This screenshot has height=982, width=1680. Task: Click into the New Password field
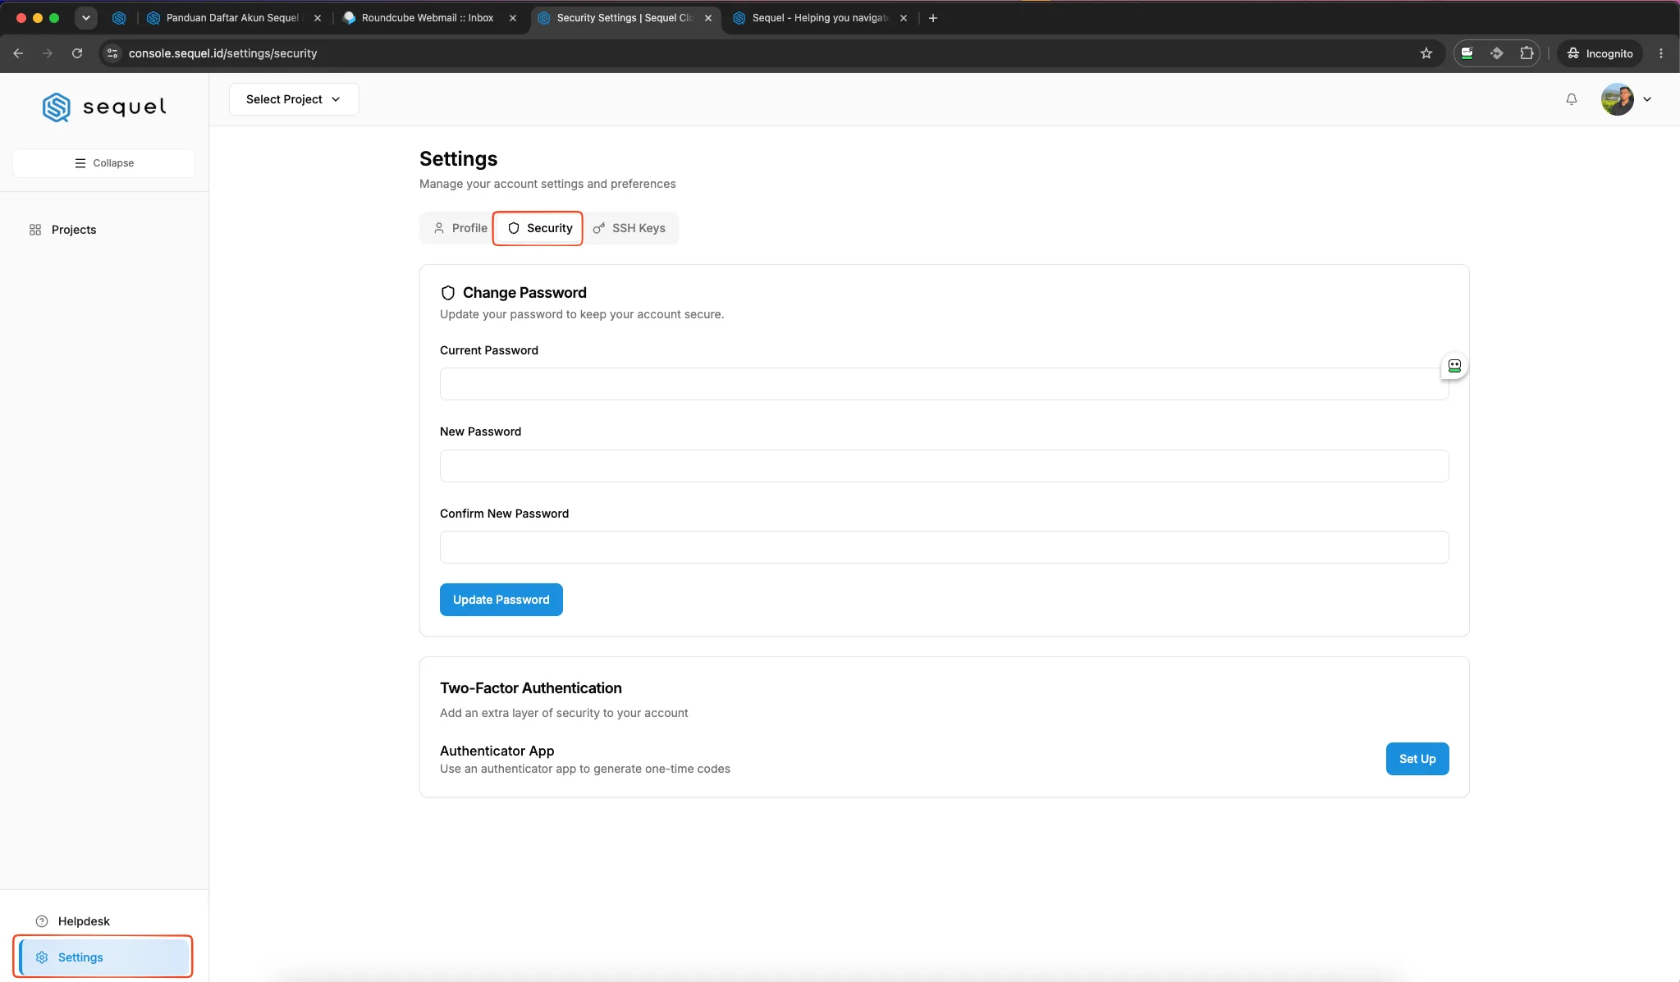[944, 466]
